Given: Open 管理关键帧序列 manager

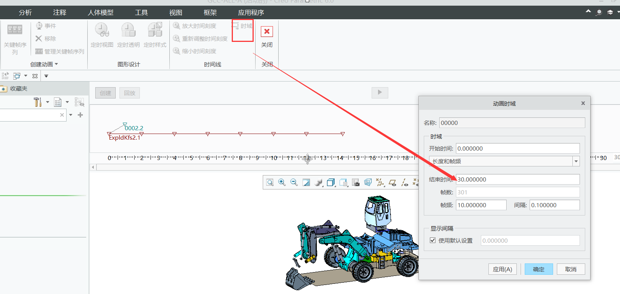Looking at the screenshot, I should 59,51.
